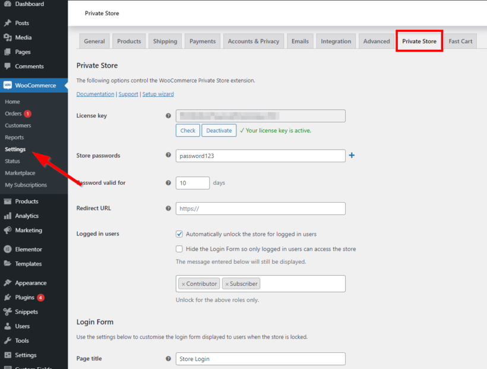Open the Marketing section icon

(x=7, y=231)
